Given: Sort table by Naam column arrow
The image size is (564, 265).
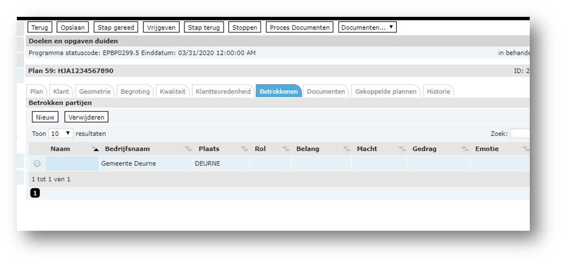Looking at the screenshot, I should click(95, 149).
